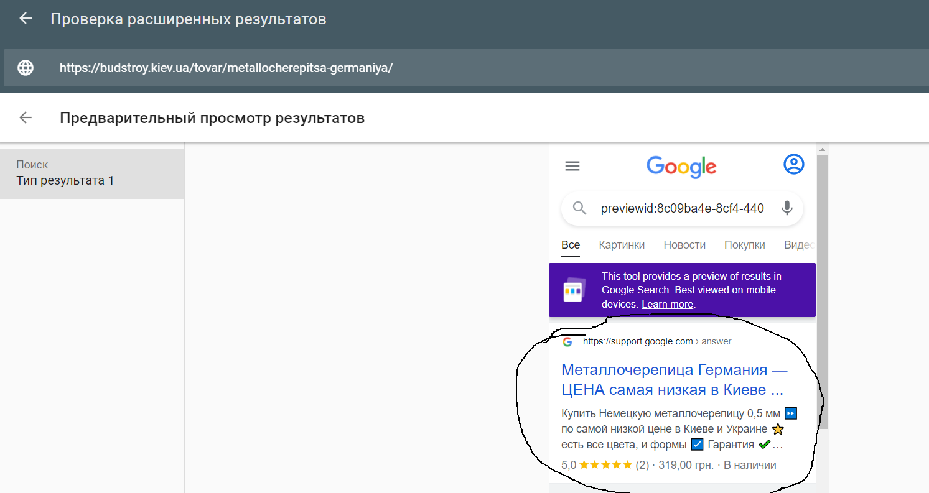This screenshot has width=929, height=493.
Task: Click the search magnifier icon
Action: pyautogui.click(x=580, y=208)
